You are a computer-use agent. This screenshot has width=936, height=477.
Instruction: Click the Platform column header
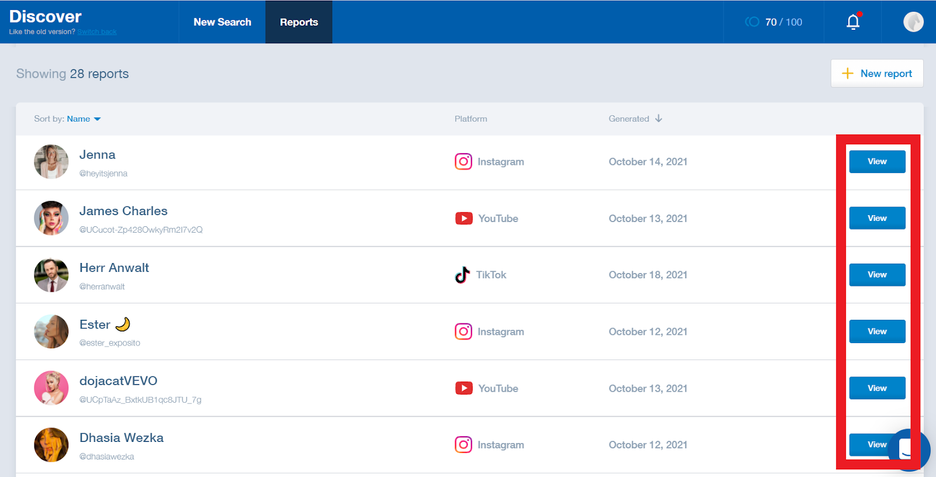[471, 119]
